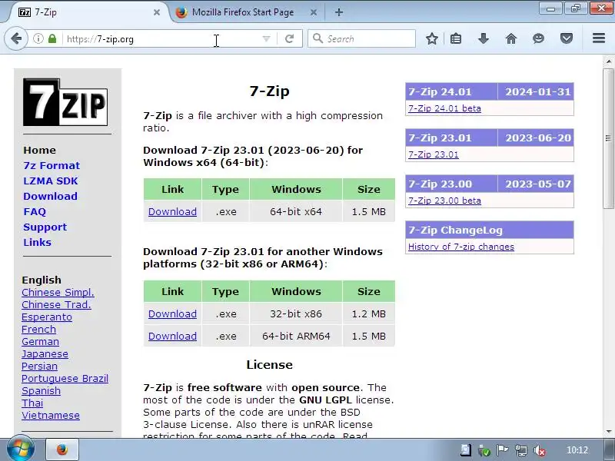Click the 2024-01-31 date header
This screenshot has height=461, width=615.
[x=536, y=91]
